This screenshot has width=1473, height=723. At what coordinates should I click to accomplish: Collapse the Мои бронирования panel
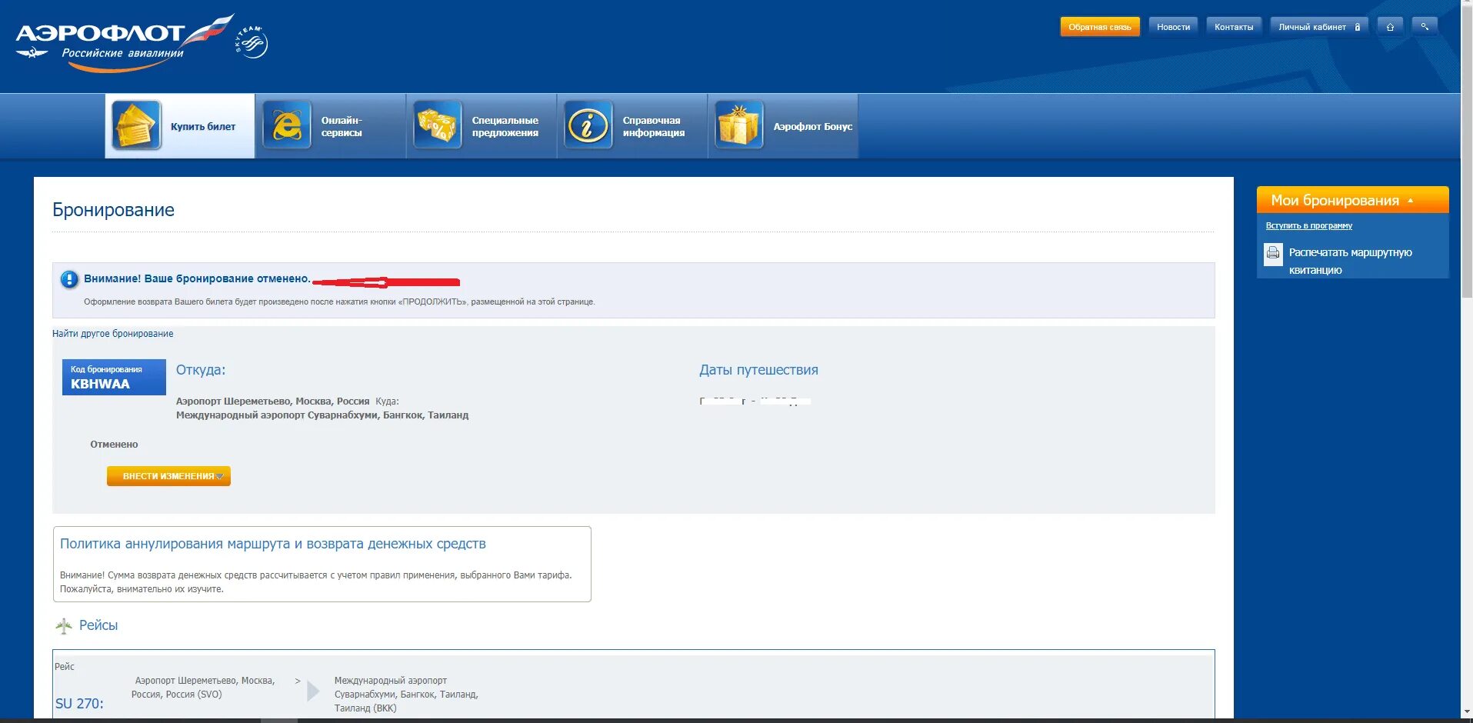[1352, 200]
